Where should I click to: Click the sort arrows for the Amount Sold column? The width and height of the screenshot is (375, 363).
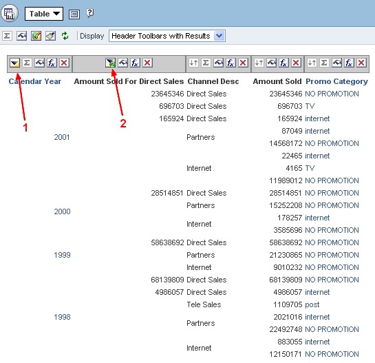coord(259,63)
